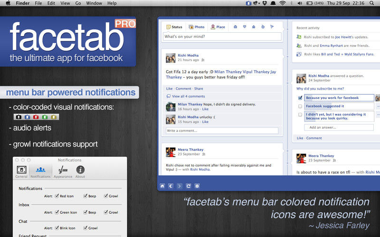This screenshot has height=237, width=380.
Task: Click the blue facetab menu bar icon
Action: tap(248, 3)
